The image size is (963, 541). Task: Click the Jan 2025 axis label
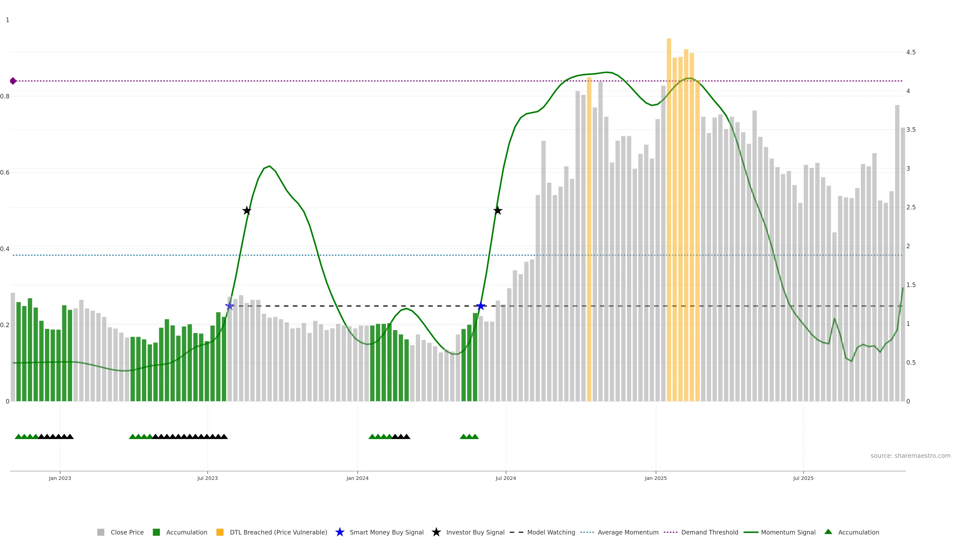tap(655, 478)
